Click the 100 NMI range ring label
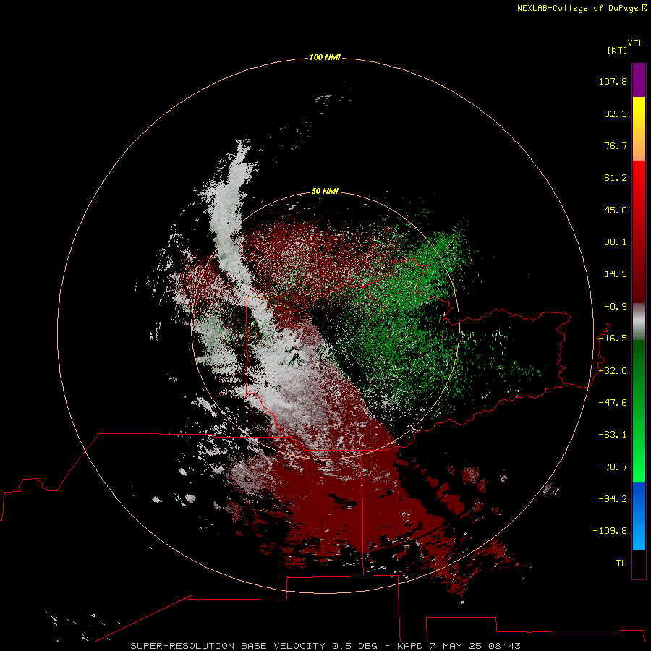Viewport: 651px width, 651px height. point(325,57)
